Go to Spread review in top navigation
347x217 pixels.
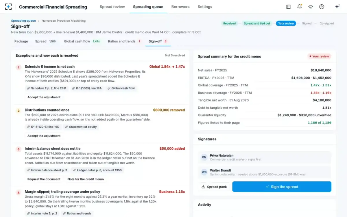coord(112,7)
